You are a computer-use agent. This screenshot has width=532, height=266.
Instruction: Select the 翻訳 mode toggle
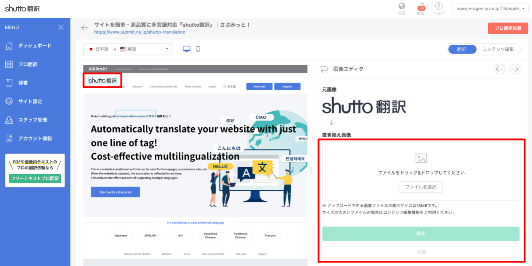tap(462, 49)
